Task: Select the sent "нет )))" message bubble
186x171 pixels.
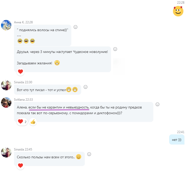Action: [177, 140]
